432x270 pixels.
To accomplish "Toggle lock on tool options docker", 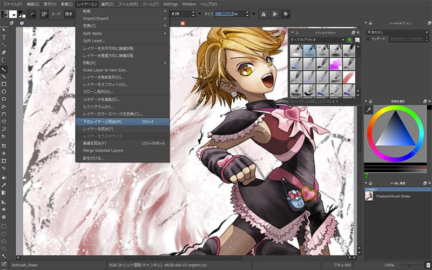I will [x=370, y=23].
